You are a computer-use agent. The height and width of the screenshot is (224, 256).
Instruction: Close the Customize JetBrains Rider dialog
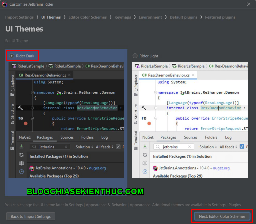click(x=249, y=4)
